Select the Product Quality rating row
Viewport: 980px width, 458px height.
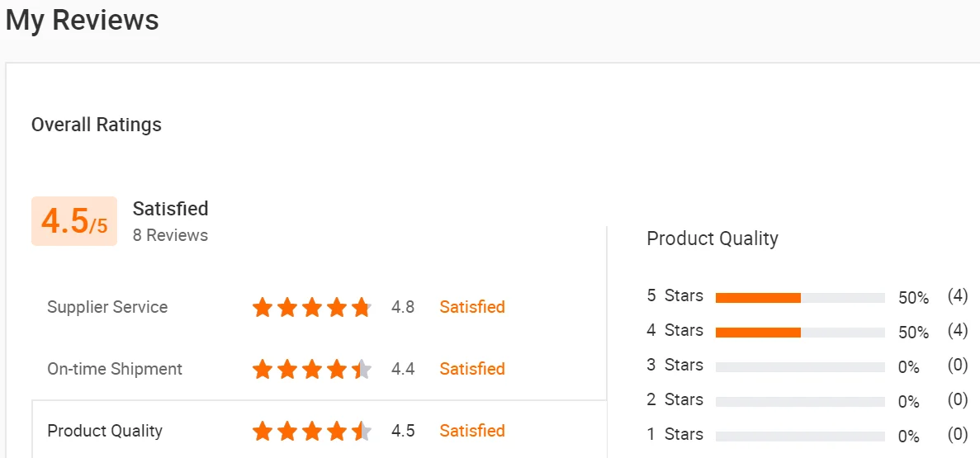[x=105, y=431]
